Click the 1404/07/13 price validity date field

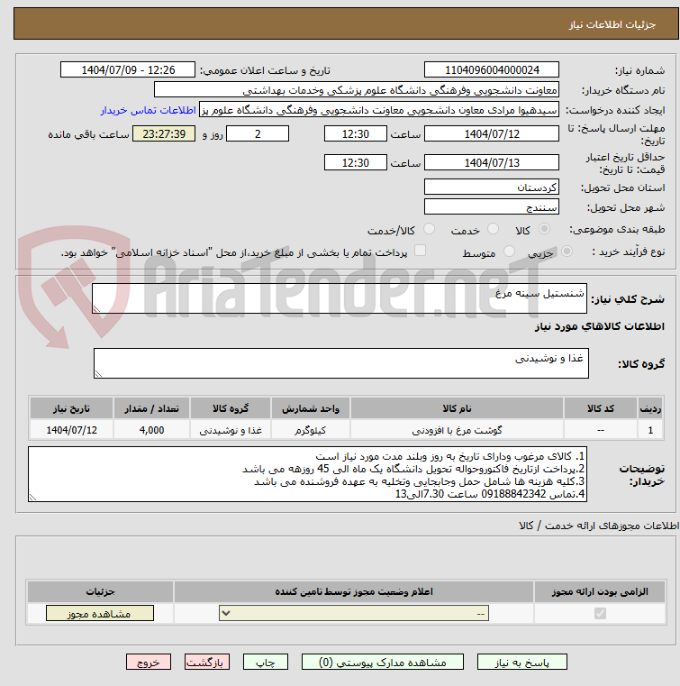pyautogui.click(x=492, y=162)
